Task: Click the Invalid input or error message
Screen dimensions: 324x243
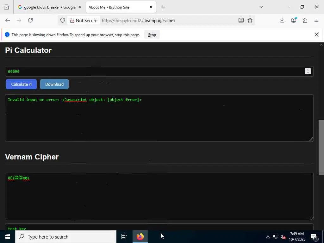Action: tap(75, 100)
